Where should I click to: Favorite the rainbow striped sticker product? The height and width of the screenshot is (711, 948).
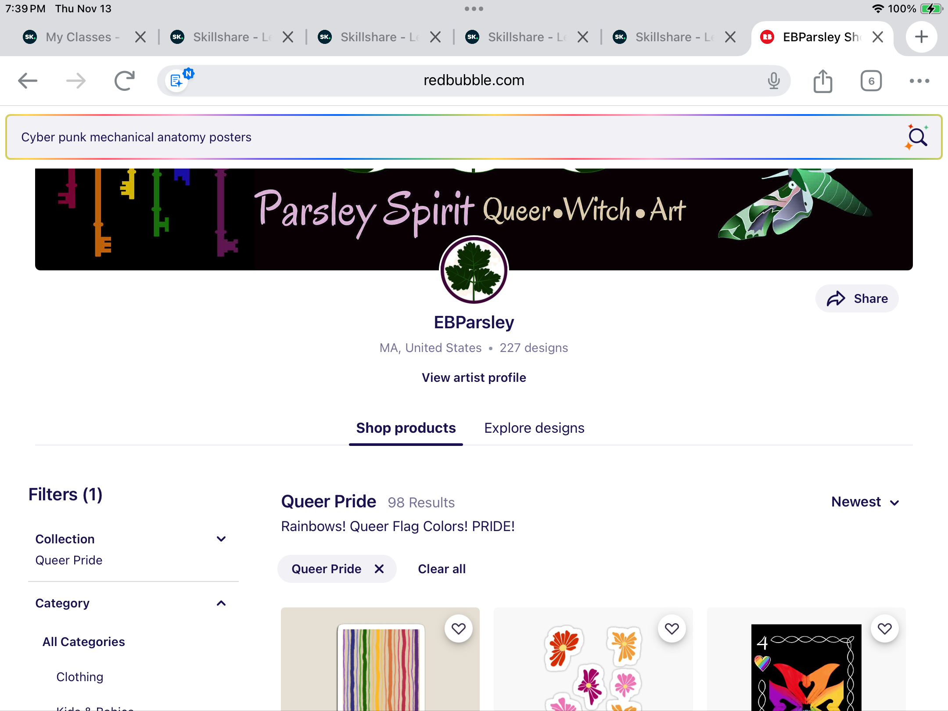coord(459,628)
